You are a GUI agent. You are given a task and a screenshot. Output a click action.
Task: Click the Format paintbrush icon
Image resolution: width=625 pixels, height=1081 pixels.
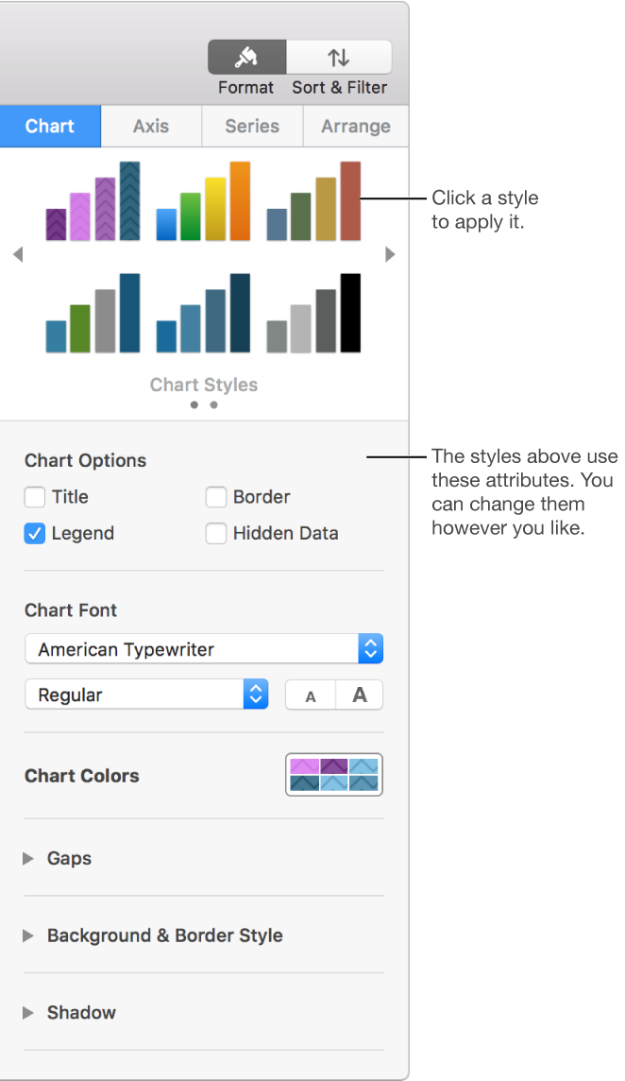click(x=245, y=57)
